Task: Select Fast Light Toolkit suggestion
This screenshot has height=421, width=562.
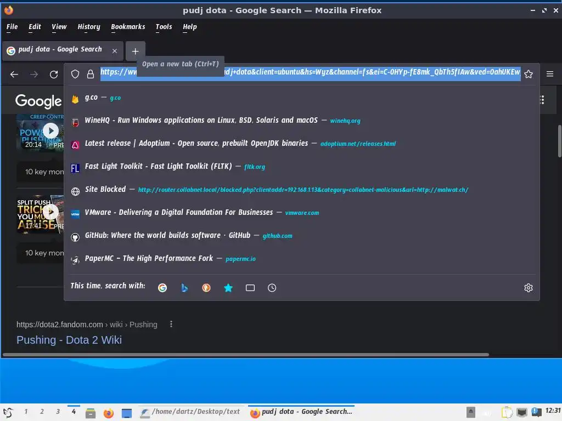Action: [x=301, y=167]
